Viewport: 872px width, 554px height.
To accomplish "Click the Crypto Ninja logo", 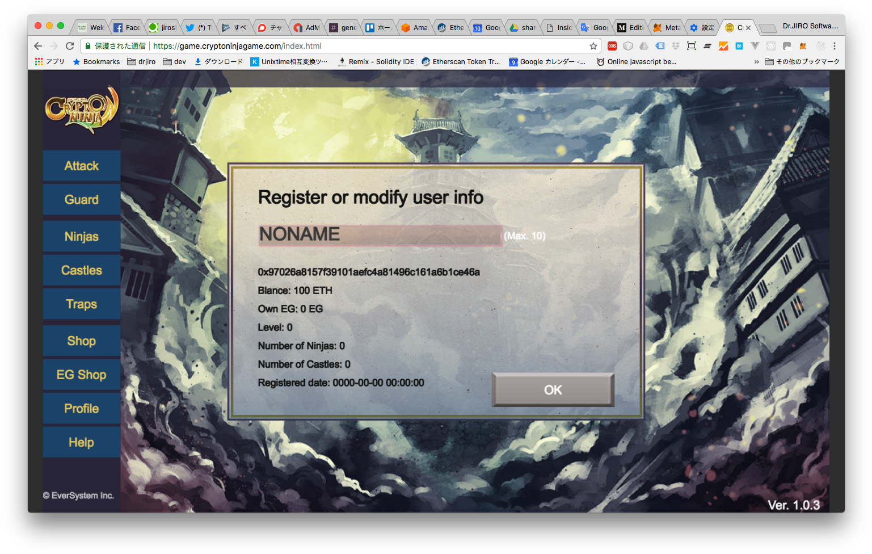I will click(x=82, y=109).
